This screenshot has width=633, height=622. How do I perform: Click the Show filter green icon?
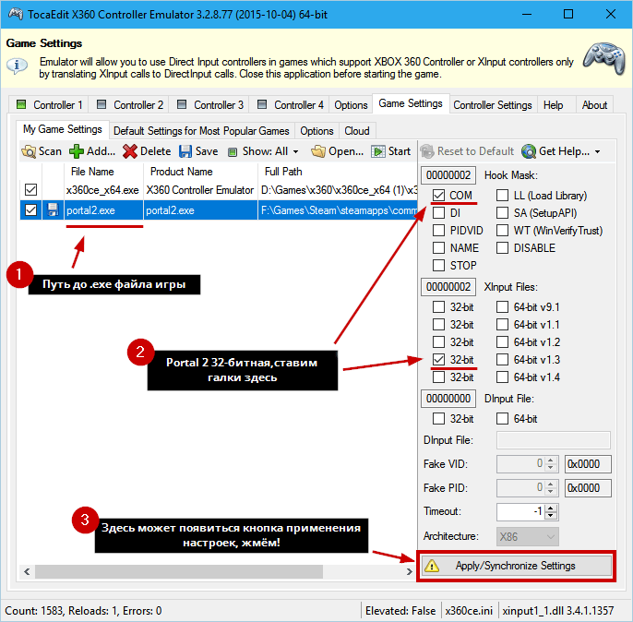(x=233, y=152)
